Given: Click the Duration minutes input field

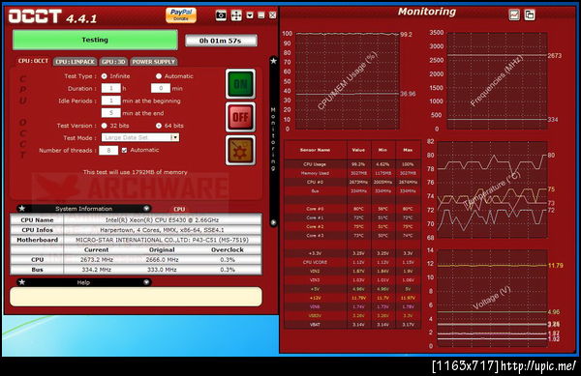Looking at the screenshot, I should pyautogui.click(x=161, y=88).
